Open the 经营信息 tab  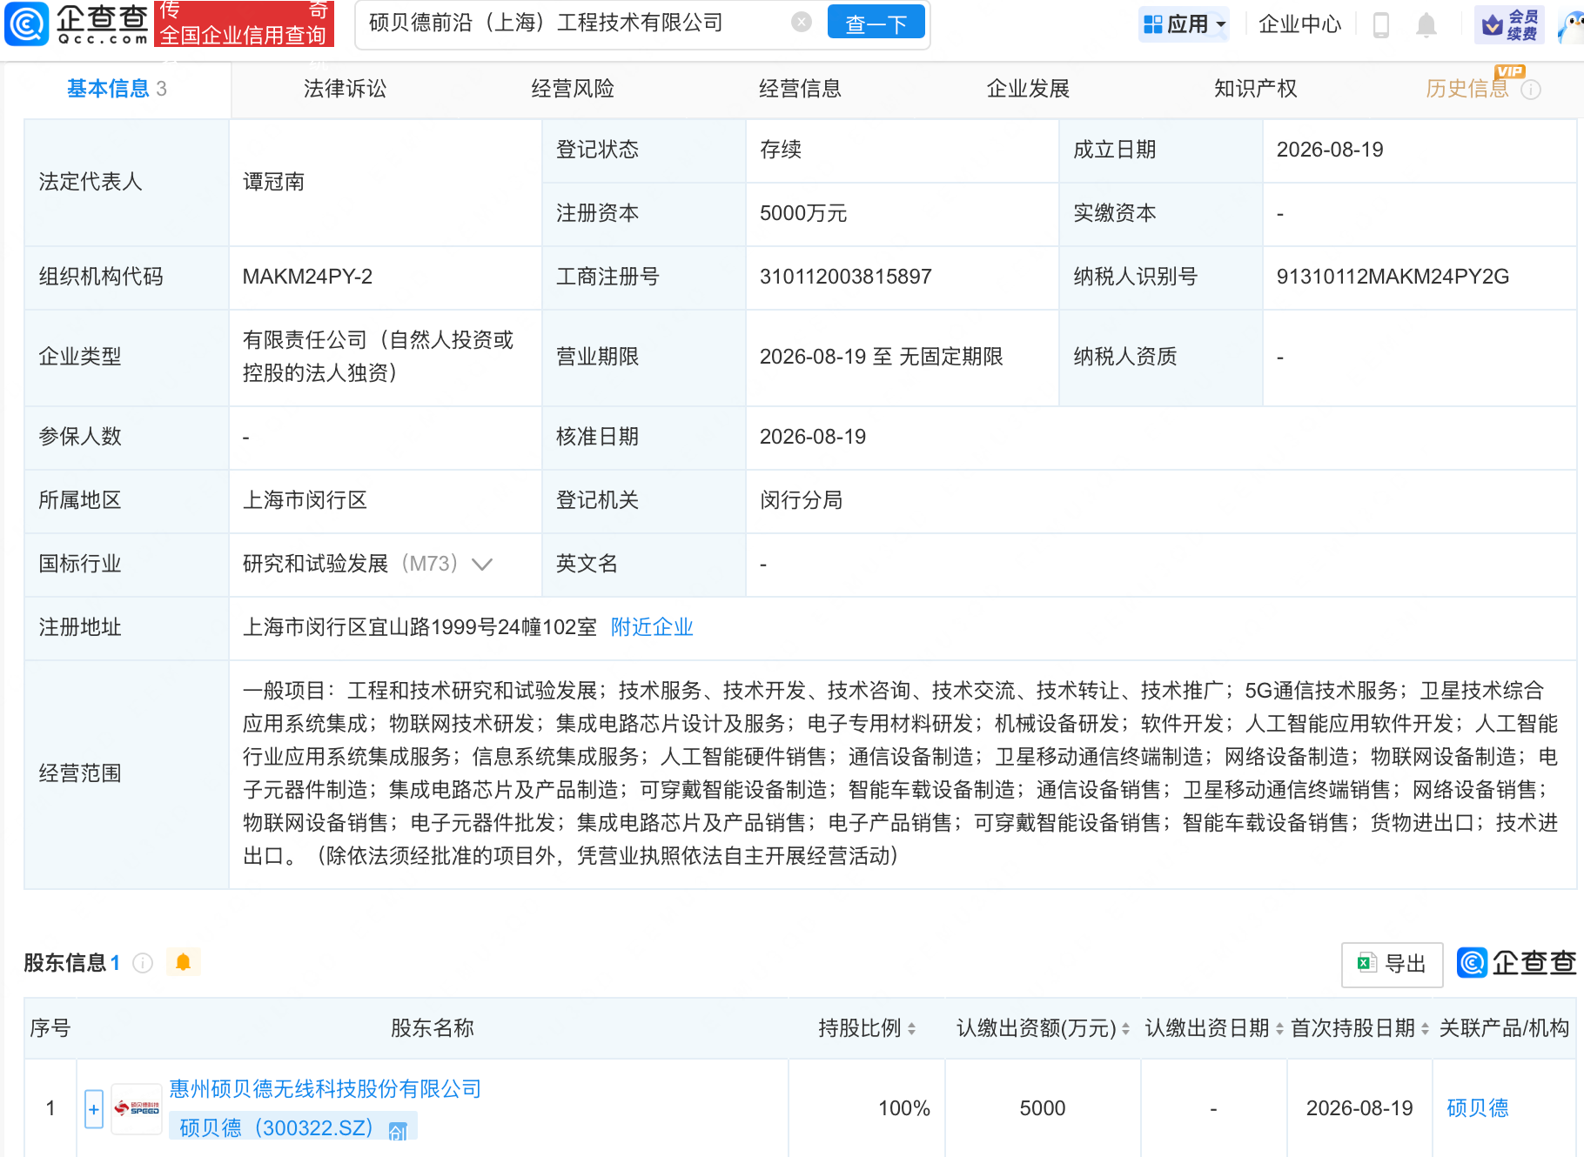[800, 89]
